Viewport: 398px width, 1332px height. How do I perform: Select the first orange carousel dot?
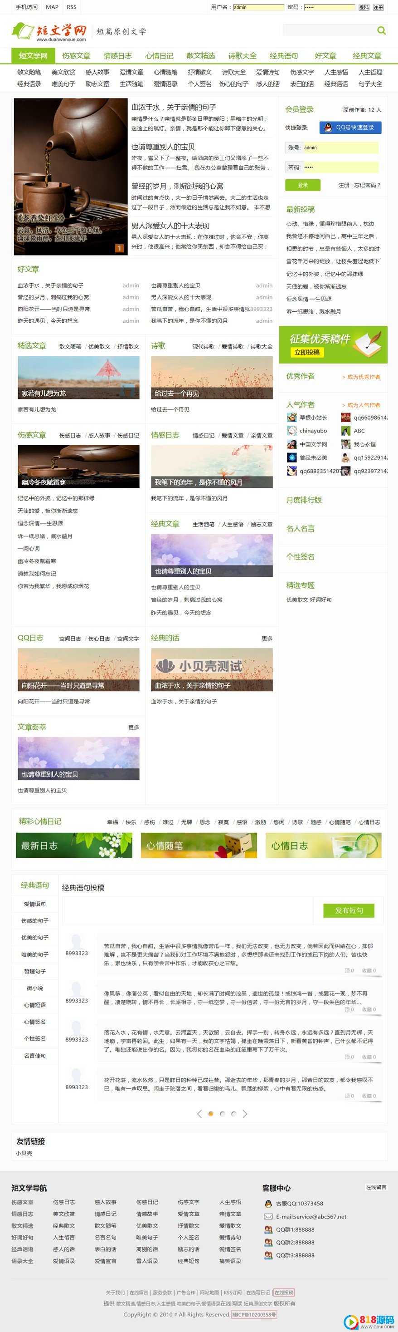point(211,1114)
